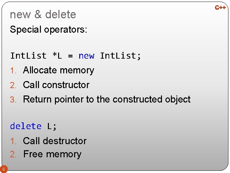The image size is (230, 173).
Task: Select the 'Call destructor' list item
Action: (x=55, y=141)
